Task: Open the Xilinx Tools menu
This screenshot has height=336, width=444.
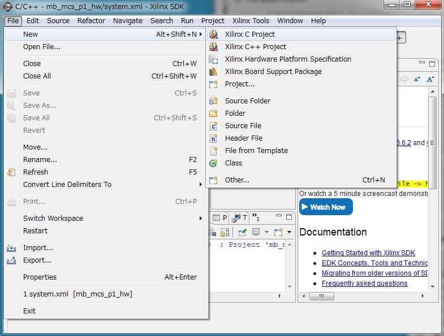Action: click(251, 21)
